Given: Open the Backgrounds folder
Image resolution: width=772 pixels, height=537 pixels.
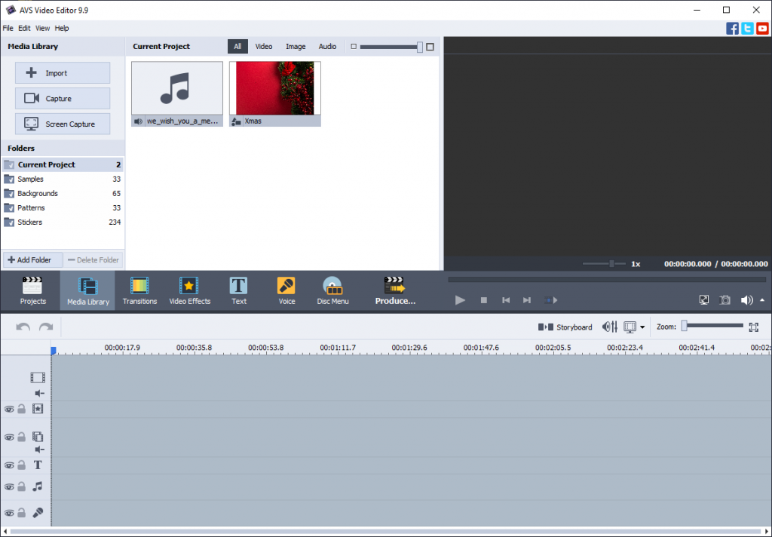Looking at the screenshot, I should click(63, 193).
